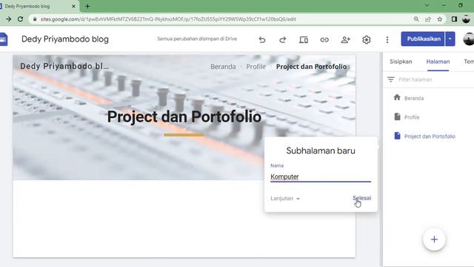
Task: Click the Undo arrow icon
Action: point(262,39)
